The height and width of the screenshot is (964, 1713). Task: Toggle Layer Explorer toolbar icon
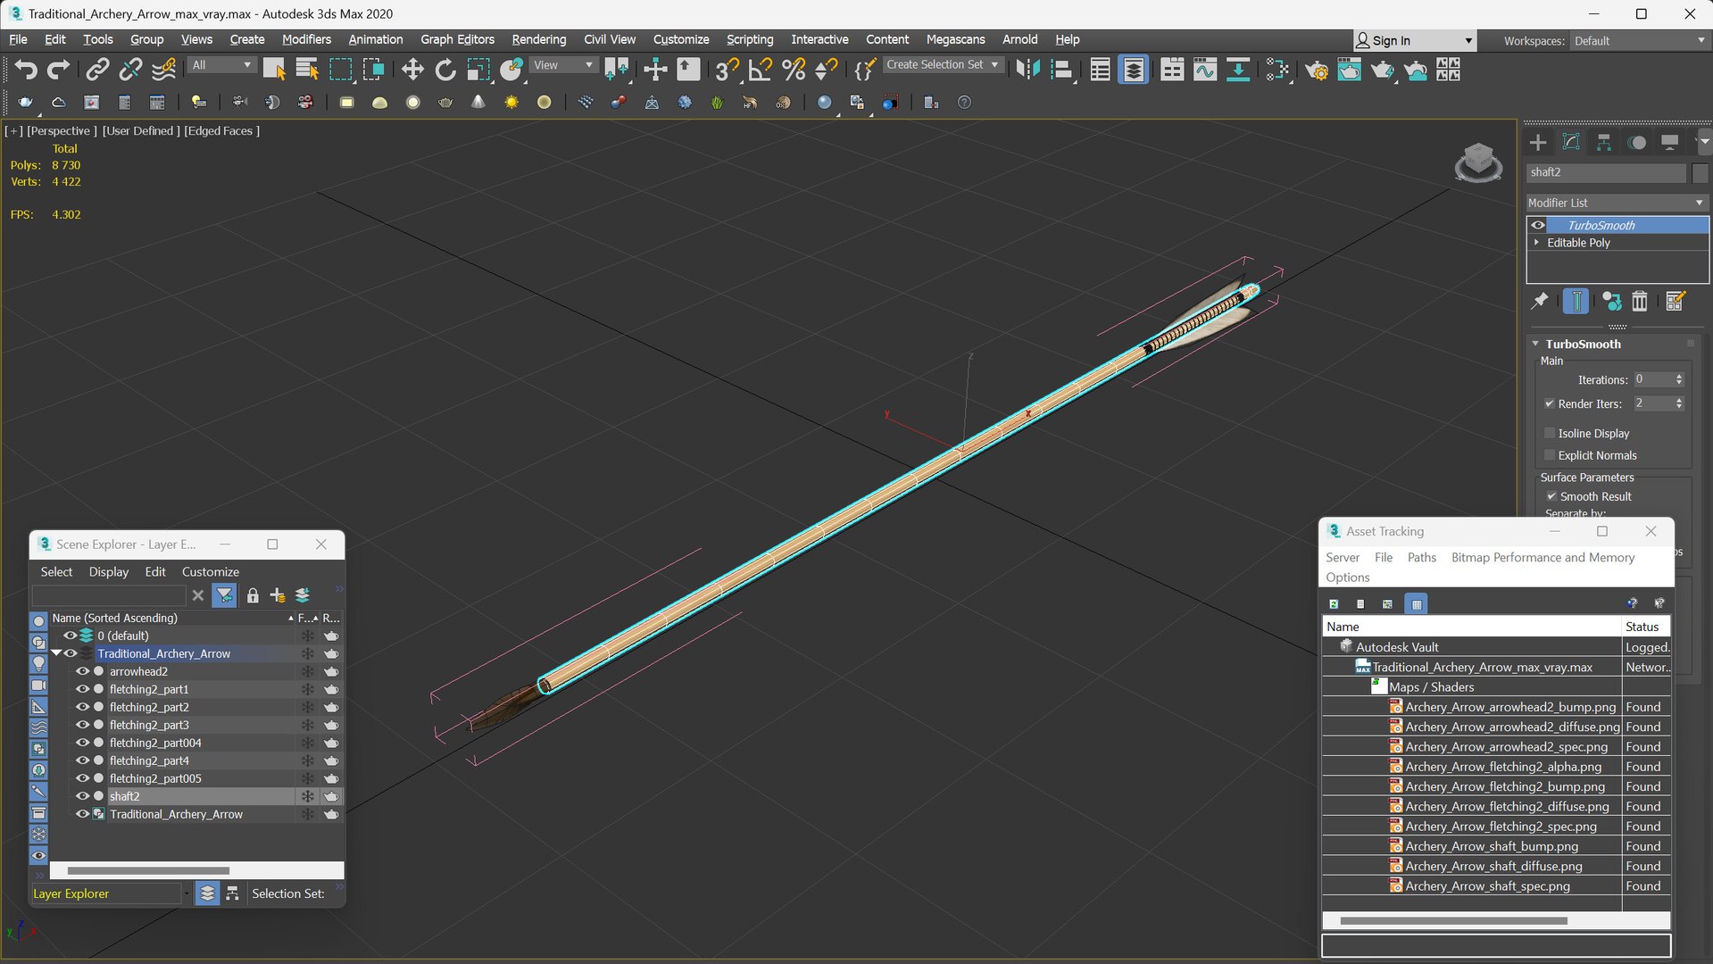click(1133, 70)
